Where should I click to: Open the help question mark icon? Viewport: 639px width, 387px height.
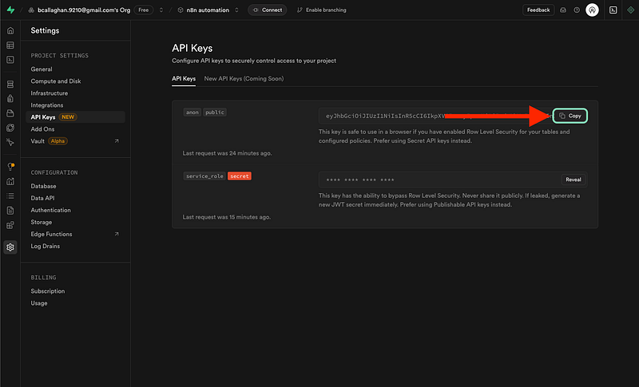[576, 10]
